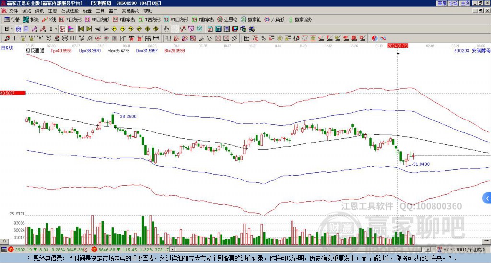Click the 38.2600 high price label
The width and height of the screenshot is (491, 263).
point(128,116)
